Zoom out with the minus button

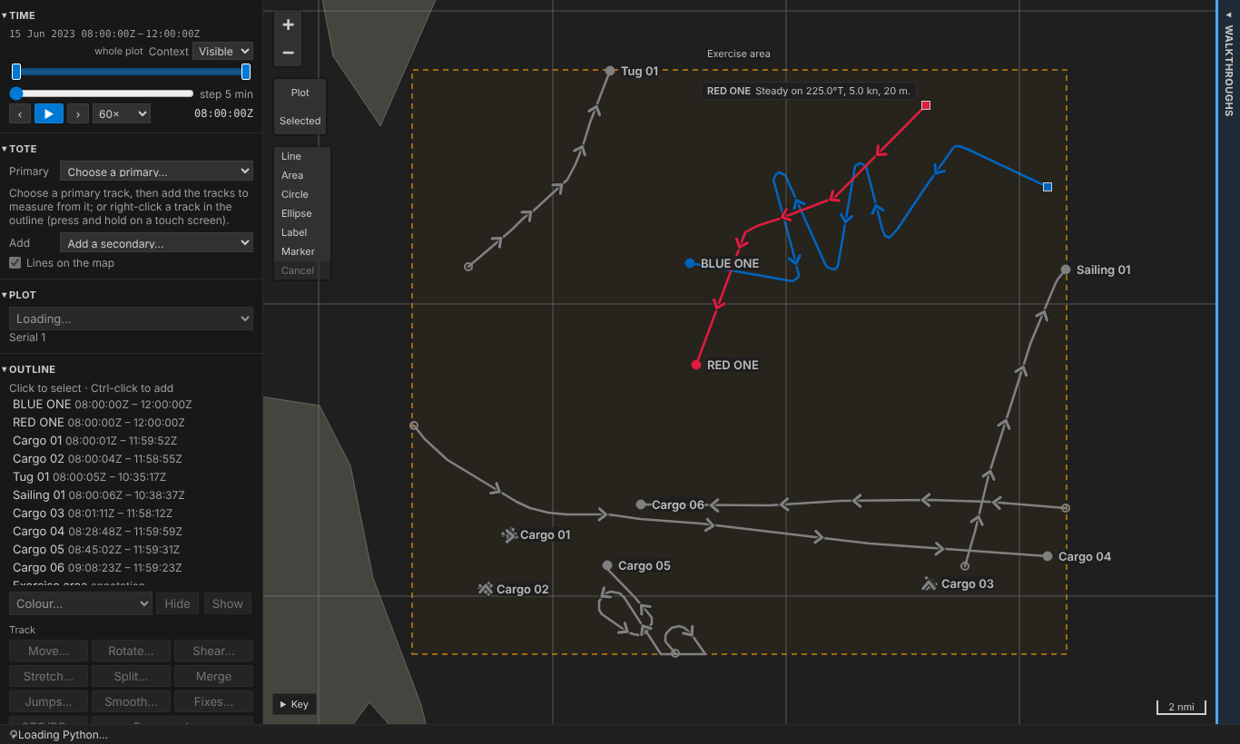pyautogui.click(x=288, y=53)
